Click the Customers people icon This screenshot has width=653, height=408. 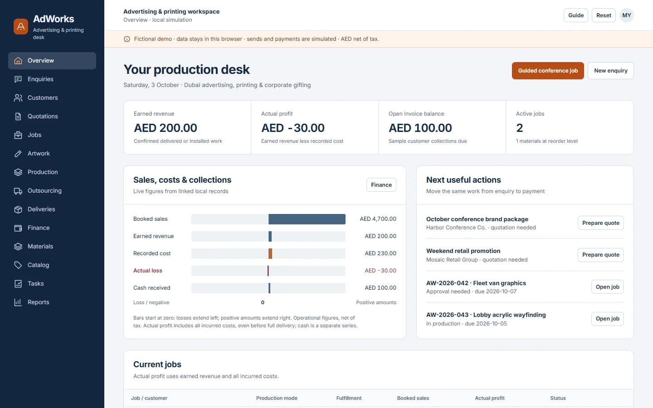(x=18, y=98)
